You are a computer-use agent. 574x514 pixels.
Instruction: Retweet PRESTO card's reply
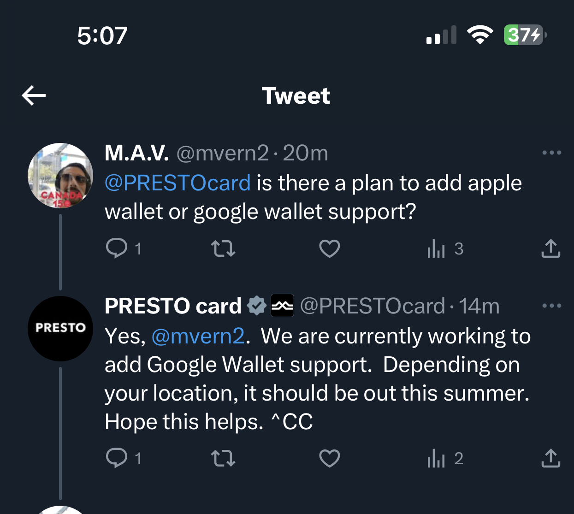click(x=223, y=459)
